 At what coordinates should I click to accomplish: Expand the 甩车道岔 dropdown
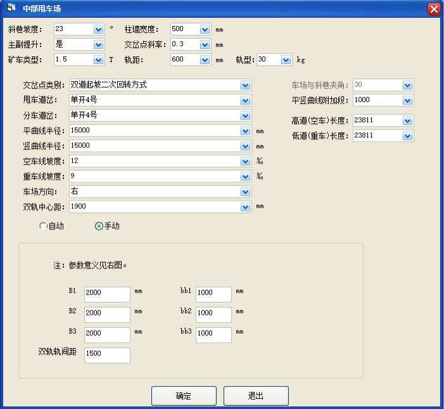pyautogui.click(x=246, y=101)
